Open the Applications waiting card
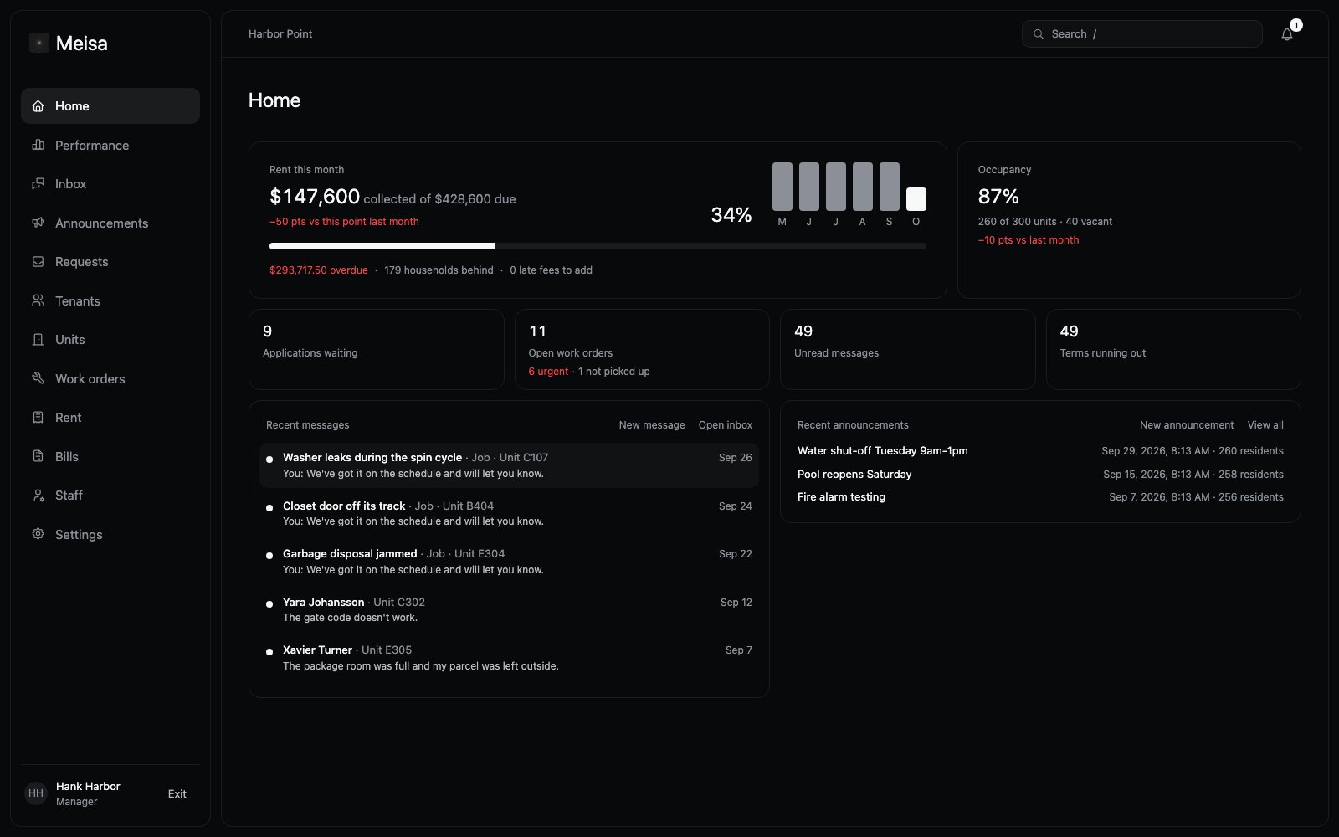Screen dimensions: 1339x837 tap(377, 349)
